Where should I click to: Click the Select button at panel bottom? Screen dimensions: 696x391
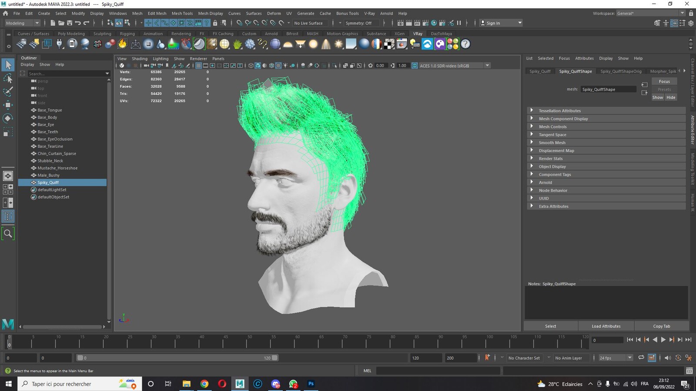tap(551, 326)
